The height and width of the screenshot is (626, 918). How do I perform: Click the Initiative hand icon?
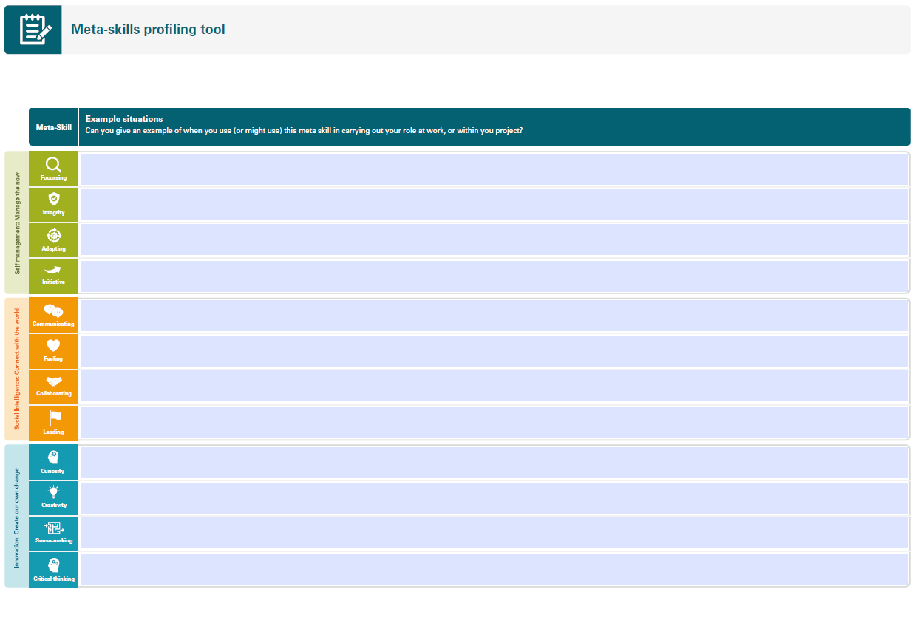tap(53, 271)
